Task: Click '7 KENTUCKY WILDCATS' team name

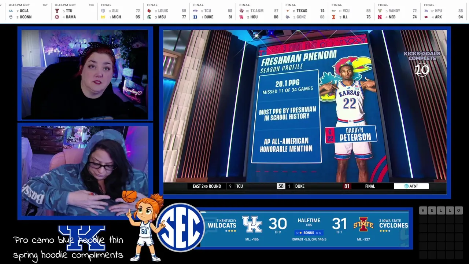Action: point(222,224)
